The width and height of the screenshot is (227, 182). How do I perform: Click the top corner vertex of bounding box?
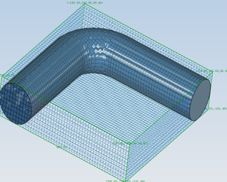click(x=84, y=4)
